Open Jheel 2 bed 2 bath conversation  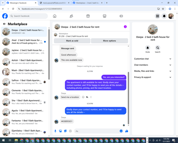pyautogui.click(x=24, y=42)
